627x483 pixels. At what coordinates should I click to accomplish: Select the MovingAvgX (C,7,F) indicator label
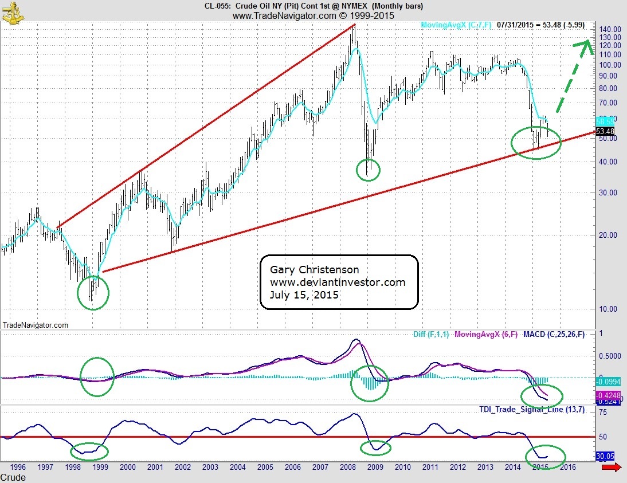(456, 25)
